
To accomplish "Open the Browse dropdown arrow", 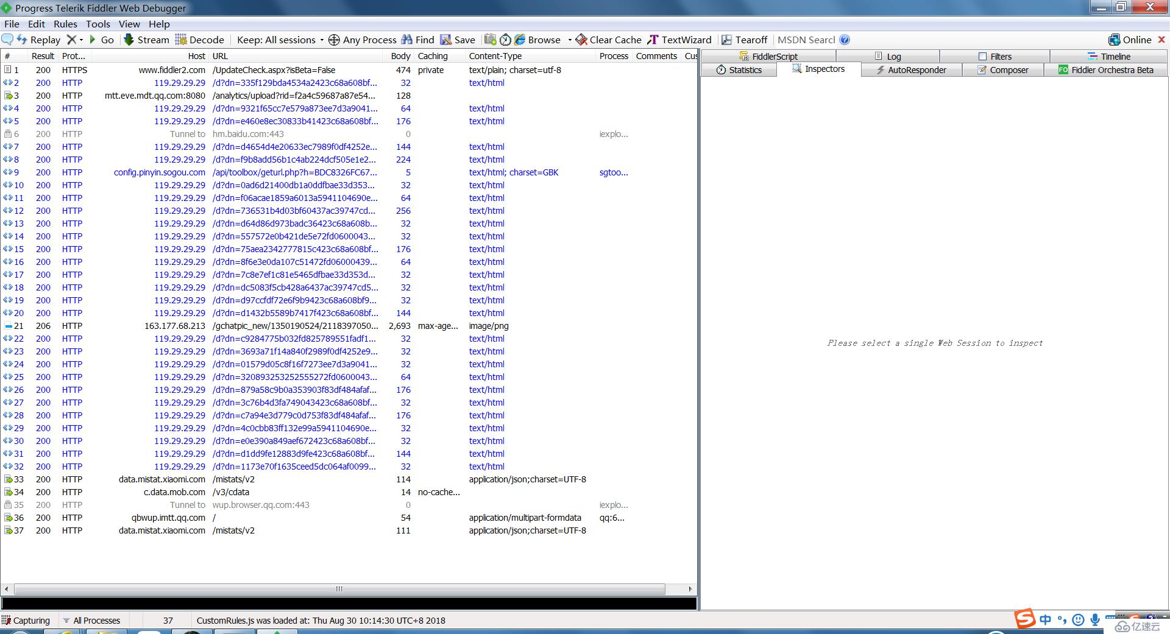I will coord(570,40).
